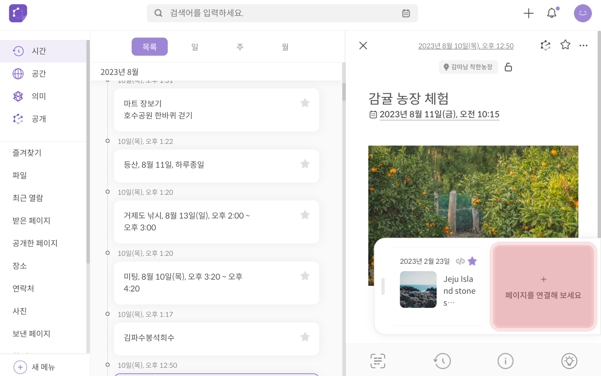This screenshot has width=601, height=376.
Task: Click the 10일(목), 오후 12:50 timestamp in list
Action: (147, 365)
